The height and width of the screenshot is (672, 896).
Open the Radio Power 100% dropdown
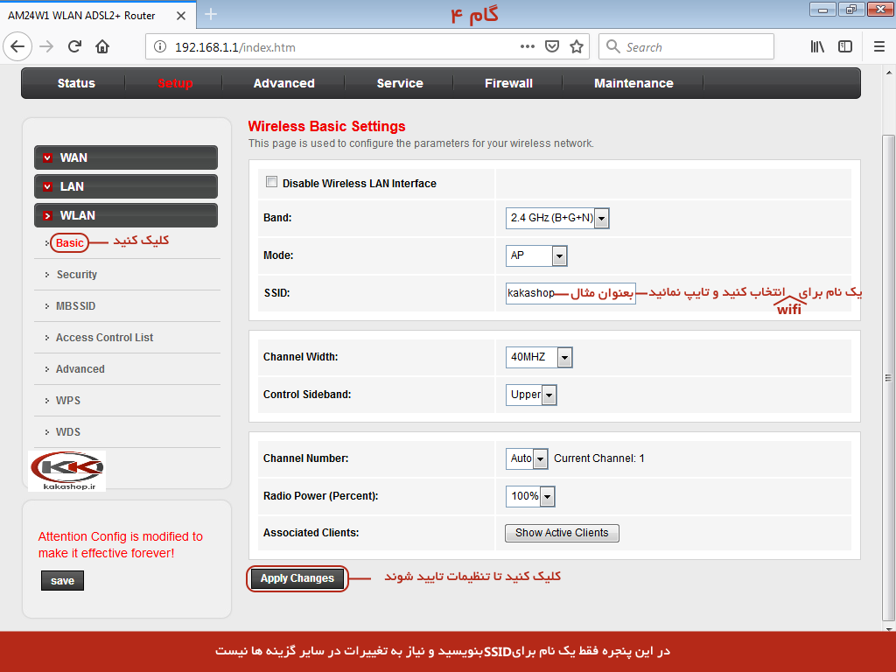point(530,496)
